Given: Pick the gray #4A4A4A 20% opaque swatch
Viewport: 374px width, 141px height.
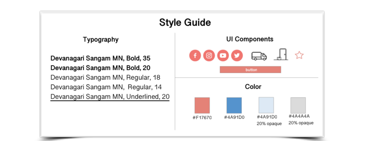Looking at the screenshot, I should tap(298, 105).
